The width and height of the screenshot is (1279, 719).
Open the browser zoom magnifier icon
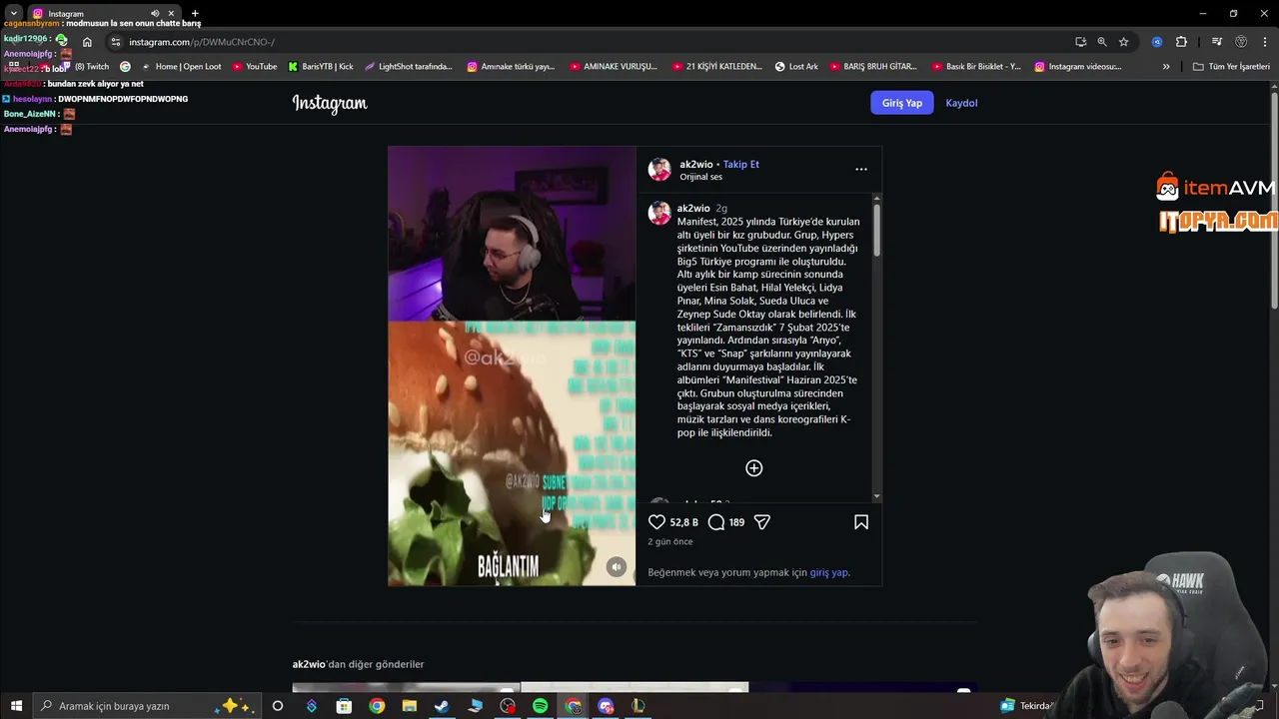(1102, 42)
